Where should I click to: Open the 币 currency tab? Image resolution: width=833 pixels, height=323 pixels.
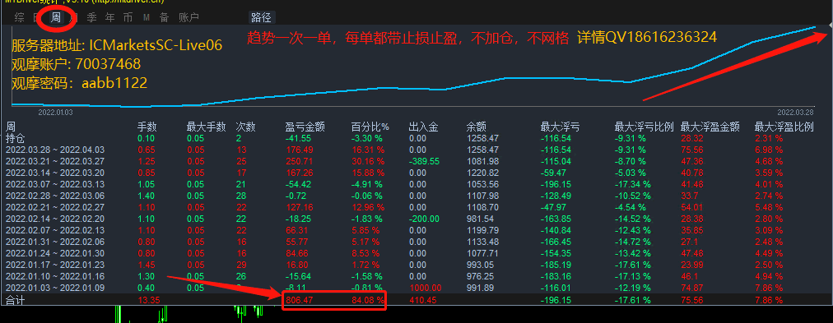point(128,17)
